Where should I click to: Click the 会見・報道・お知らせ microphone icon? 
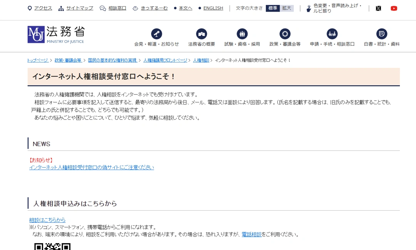click(156, 34)
